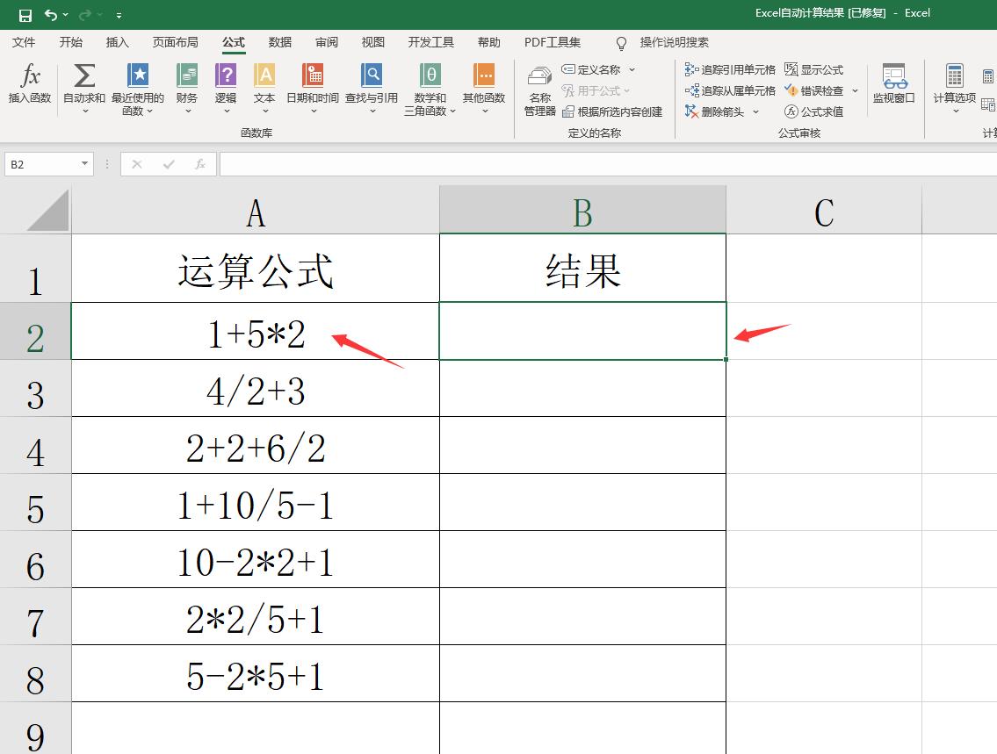The image size is (997, 754).
Task: Expand the 删除箭头 dropdown arrow
Action: 756,111
